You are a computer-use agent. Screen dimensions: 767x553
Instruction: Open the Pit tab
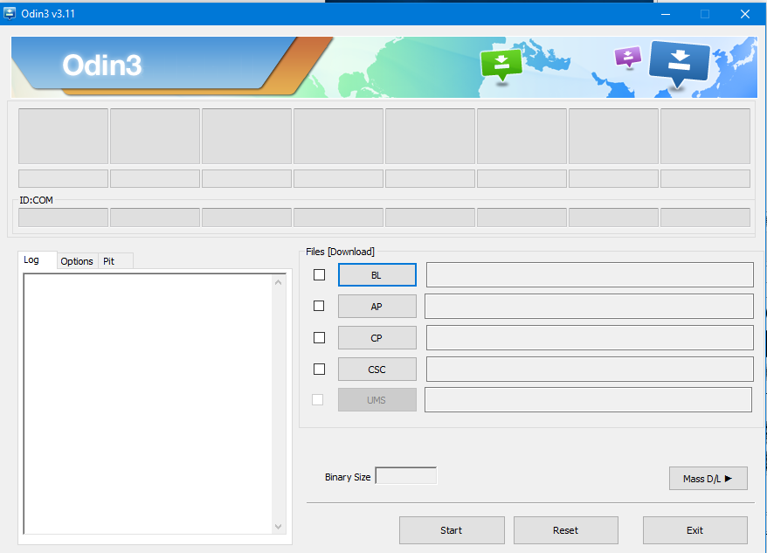(113, 260)
